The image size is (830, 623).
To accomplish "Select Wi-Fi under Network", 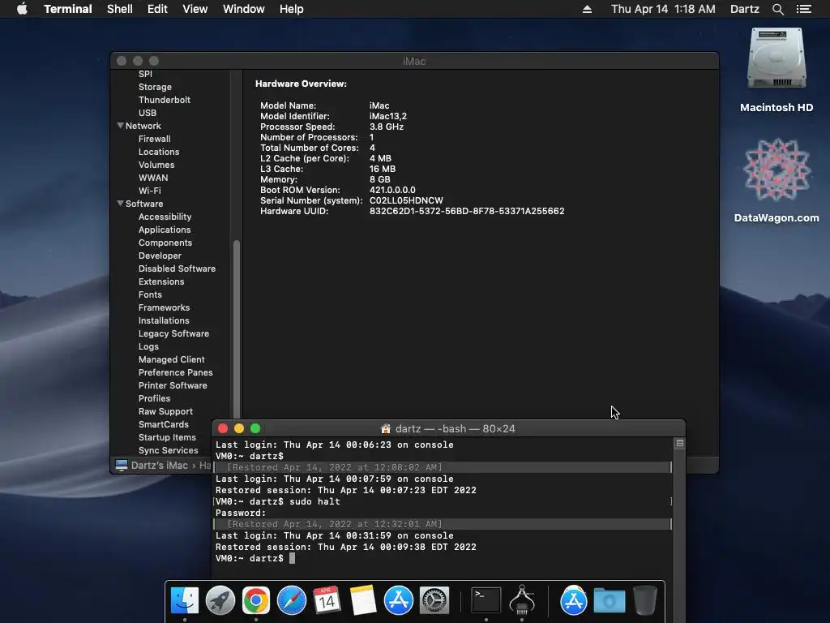I will tap(150, 191).
